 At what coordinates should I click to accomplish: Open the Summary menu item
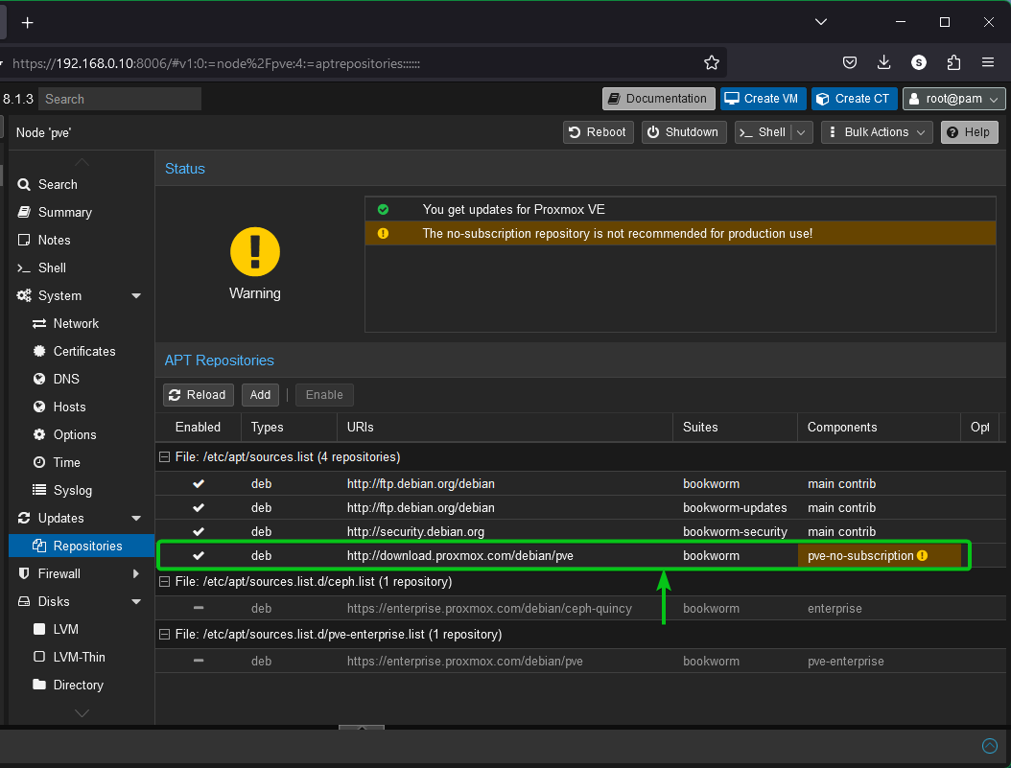pyautogui.click(x=82, y=212)
